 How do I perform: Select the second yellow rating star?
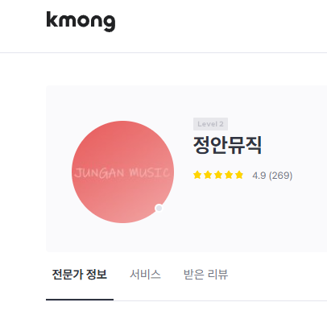[x=208, y=175]
